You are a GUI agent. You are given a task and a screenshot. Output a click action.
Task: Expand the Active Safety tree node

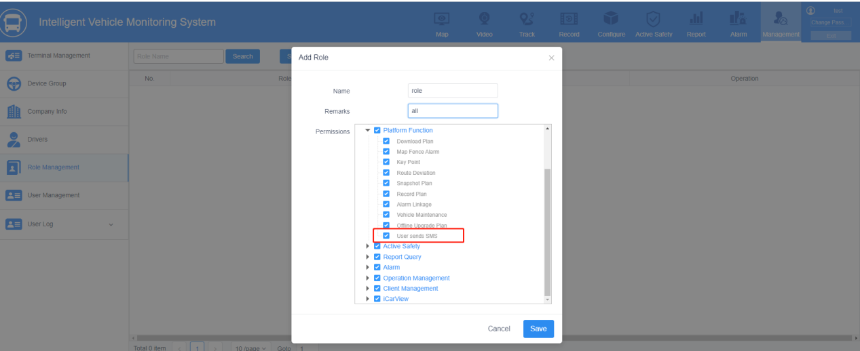click(x=368, y=246)
